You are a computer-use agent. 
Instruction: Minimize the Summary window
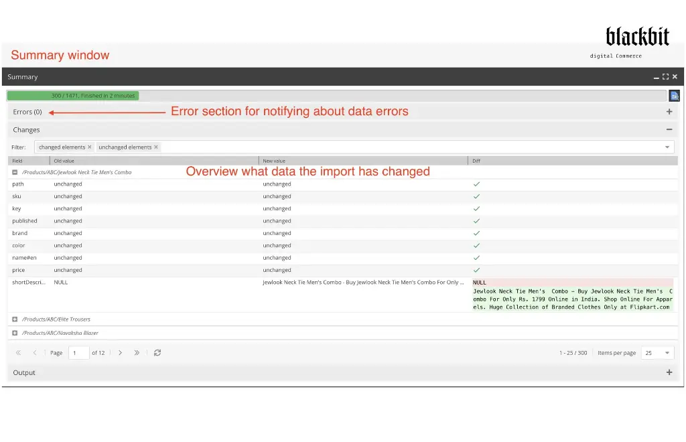click(657, 78)
